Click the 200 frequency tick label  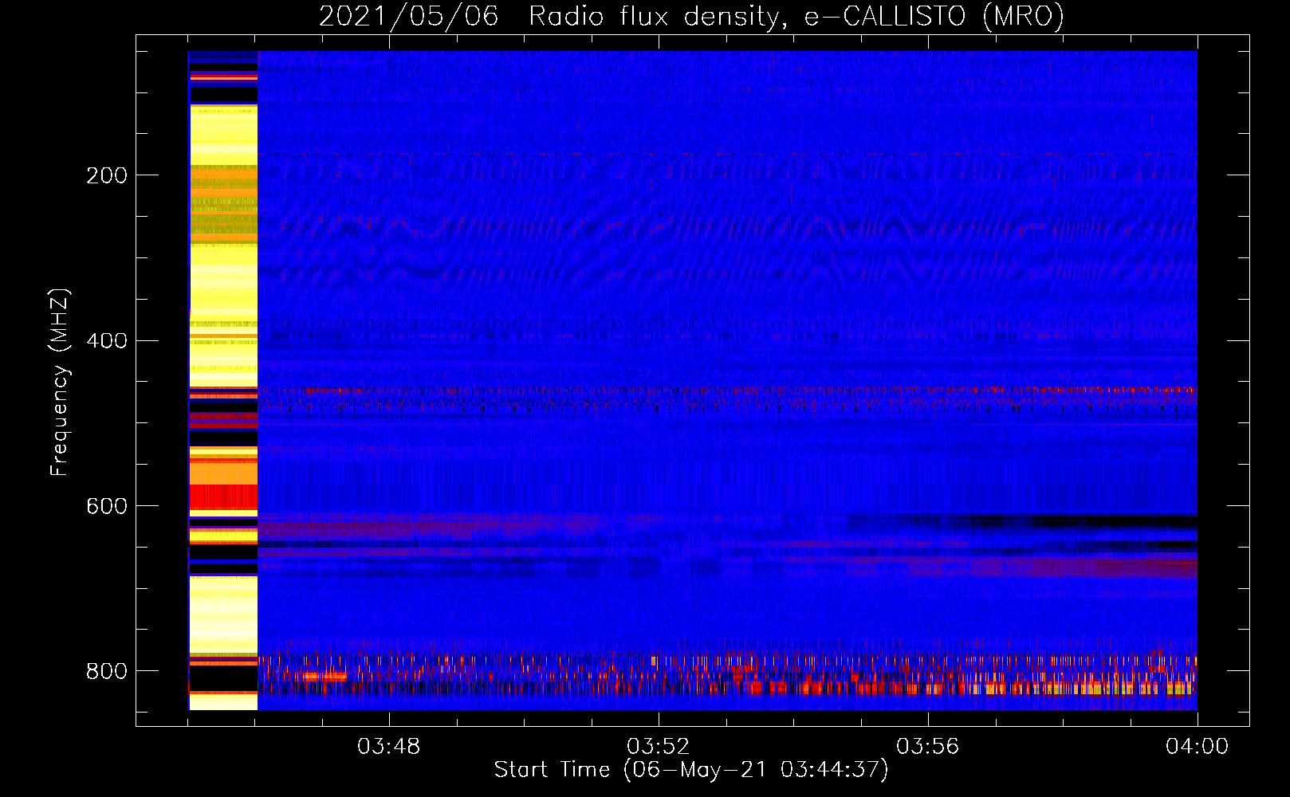(x=106, y=175)
